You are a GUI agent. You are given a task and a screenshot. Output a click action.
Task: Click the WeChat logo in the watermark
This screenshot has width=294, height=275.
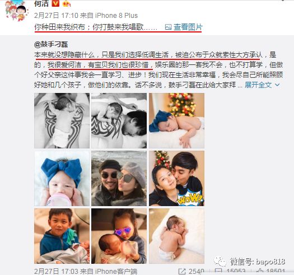220,261
